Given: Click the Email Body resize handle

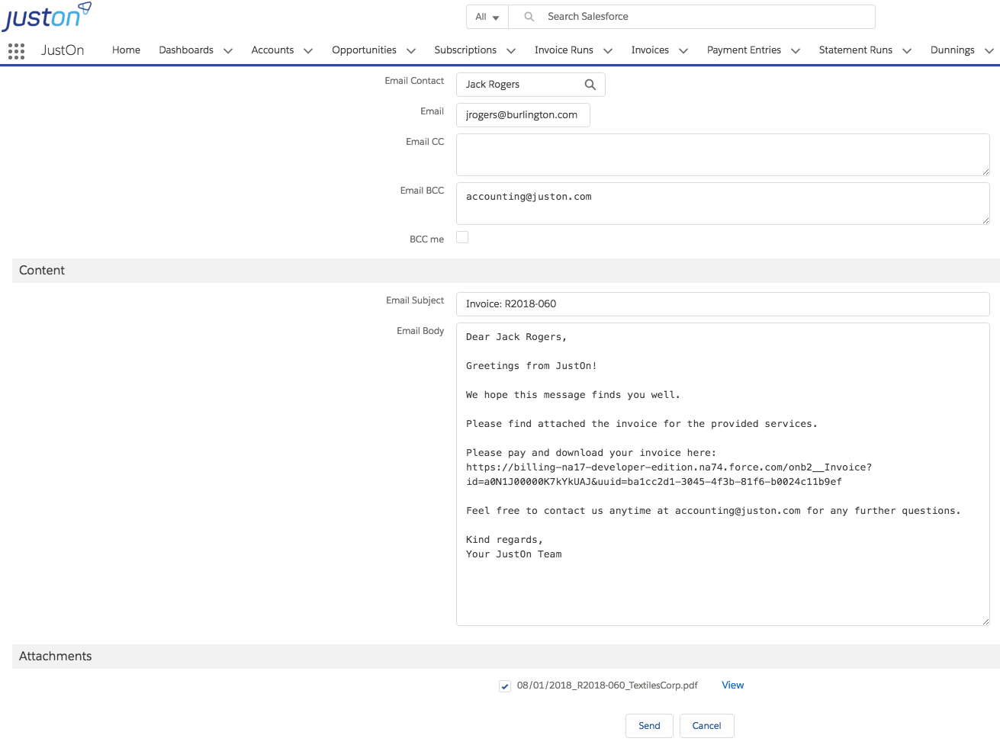Looking at the screenshot, I should 986,621.
